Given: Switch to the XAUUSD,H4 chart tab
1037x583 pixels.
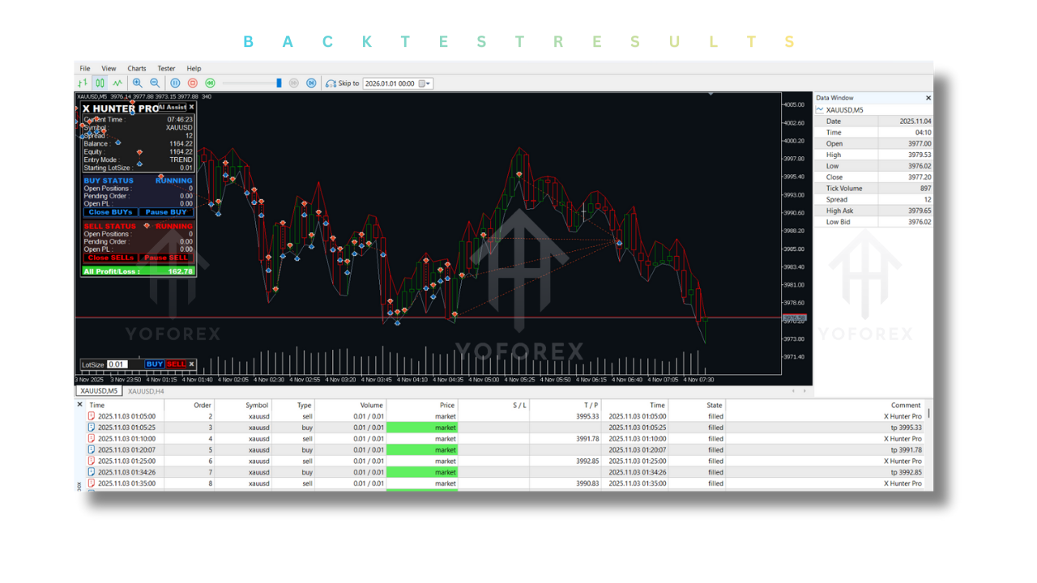Looking at the screenshot, I should pos(146,391).
